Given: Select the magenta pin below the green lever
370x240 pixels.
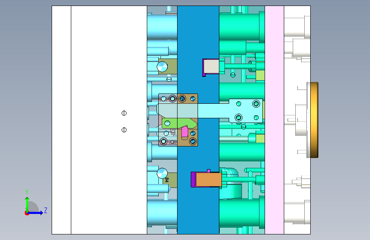Looking at the screenshot, I should coord(184,132).
